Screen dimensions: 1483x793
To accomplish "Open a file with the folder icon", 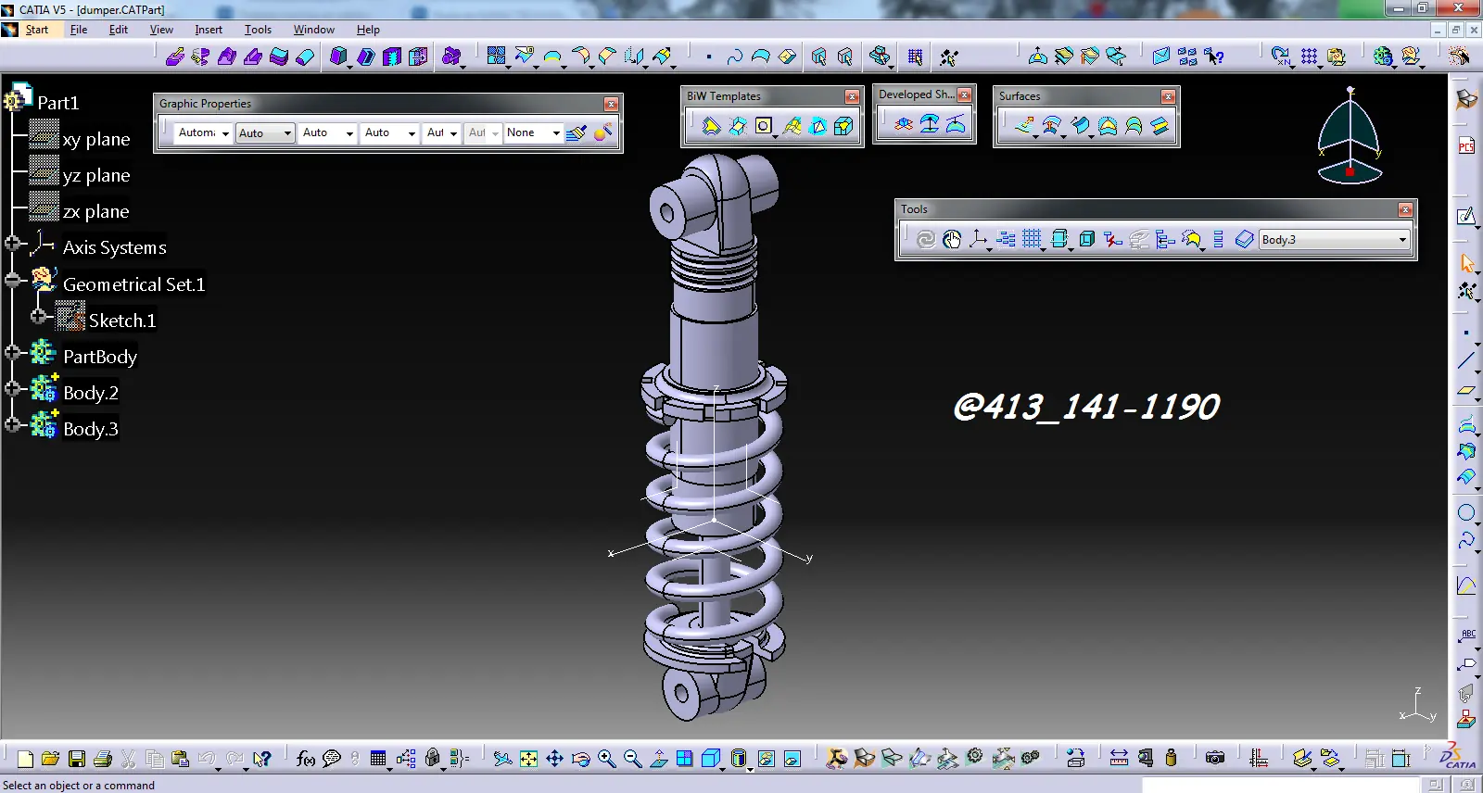I will 51,759.
